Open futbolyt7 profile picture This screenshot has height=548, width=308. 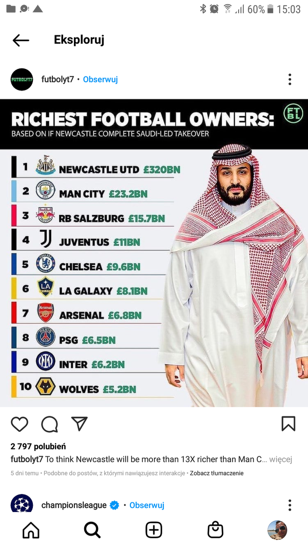pos(22,80)
